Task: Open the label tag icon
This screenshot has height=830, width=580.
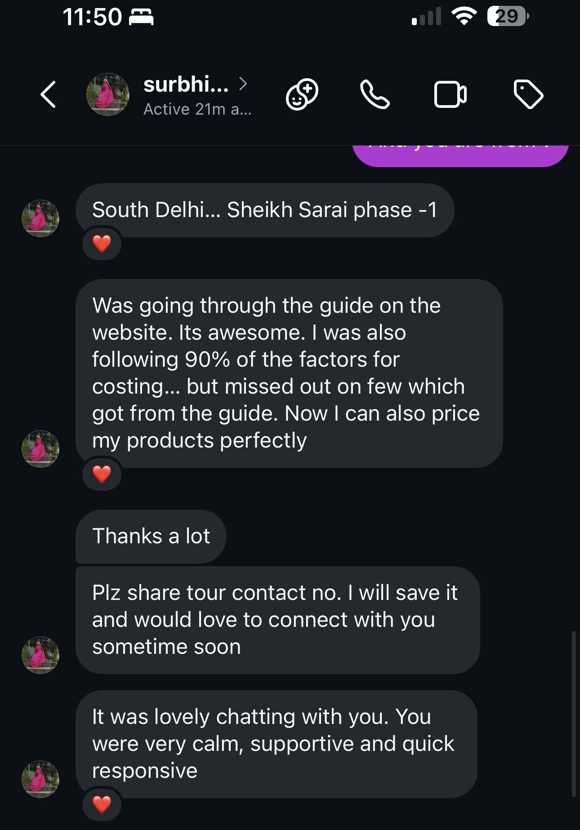Action: coord(528,94)
